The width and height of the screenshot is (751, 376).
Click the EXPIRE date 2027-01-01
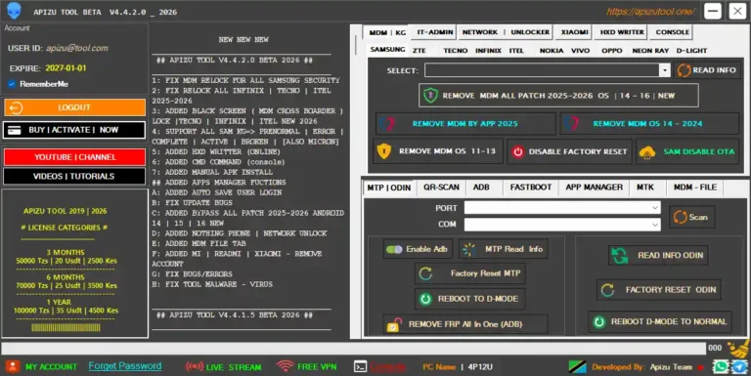(66, 68)
